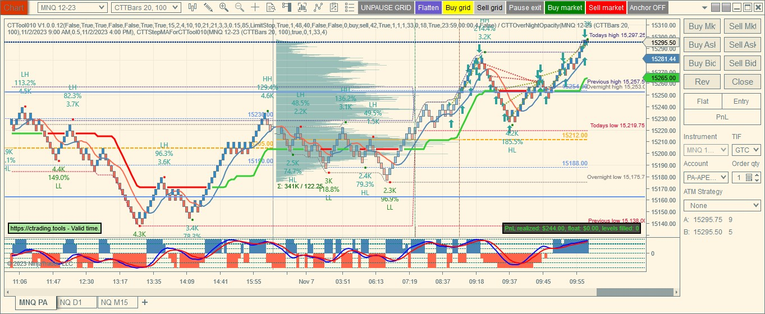Click the zoom in magnifier icon
Viewport: 765px width, 314px height.
(224, 7)
